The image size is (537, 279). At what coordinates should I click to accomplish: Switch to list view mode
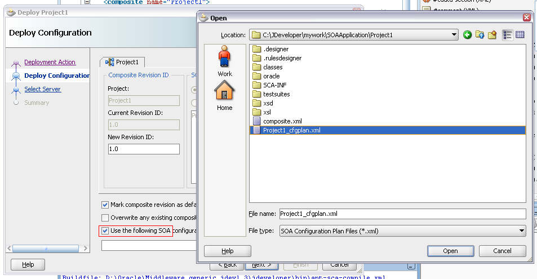507,35
